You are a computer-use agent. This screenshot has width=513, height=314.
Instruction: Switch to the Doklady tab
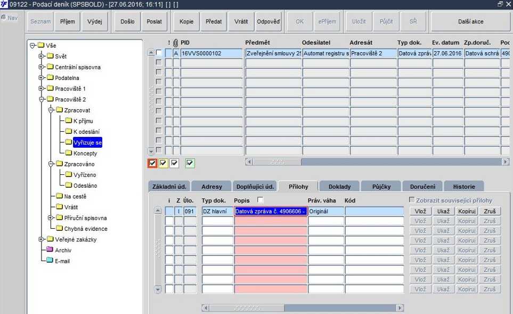pyautogui.click(x=339, y=186)
